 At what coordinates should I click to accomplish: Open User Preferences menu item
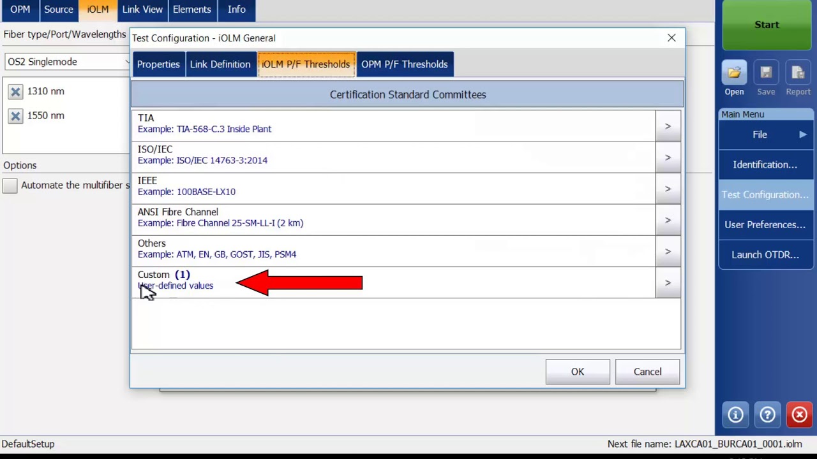(766, 224)
